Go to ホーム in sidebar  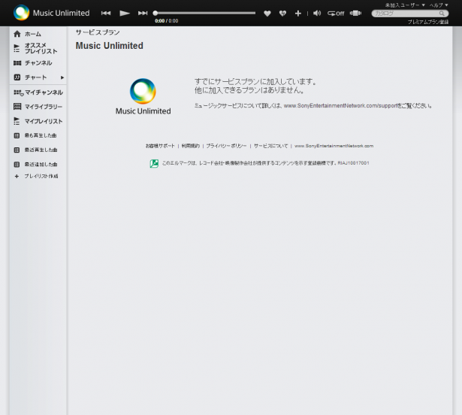point(33,34)
